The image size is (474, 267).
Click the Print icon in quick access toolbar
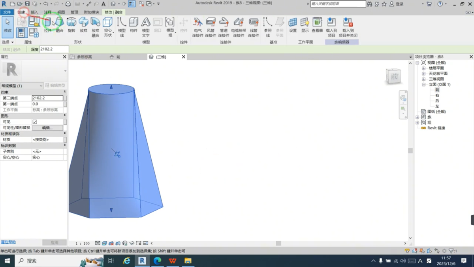point(68,4)
